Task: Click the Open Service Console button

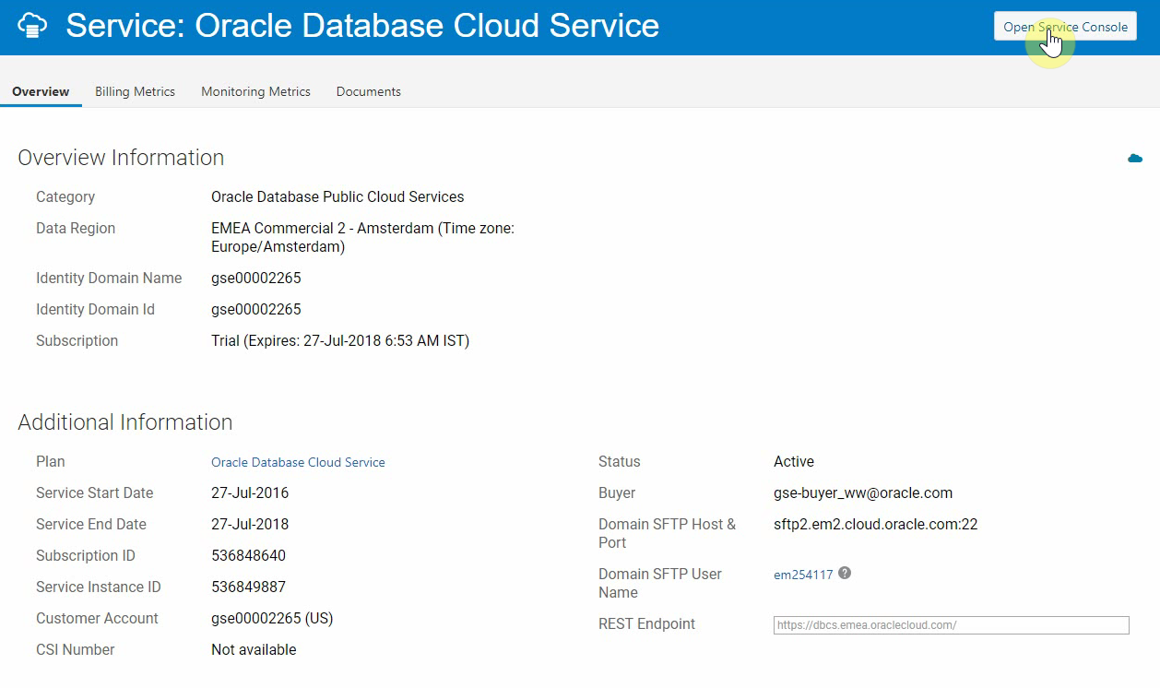Action: click(x=1065, y=27)
